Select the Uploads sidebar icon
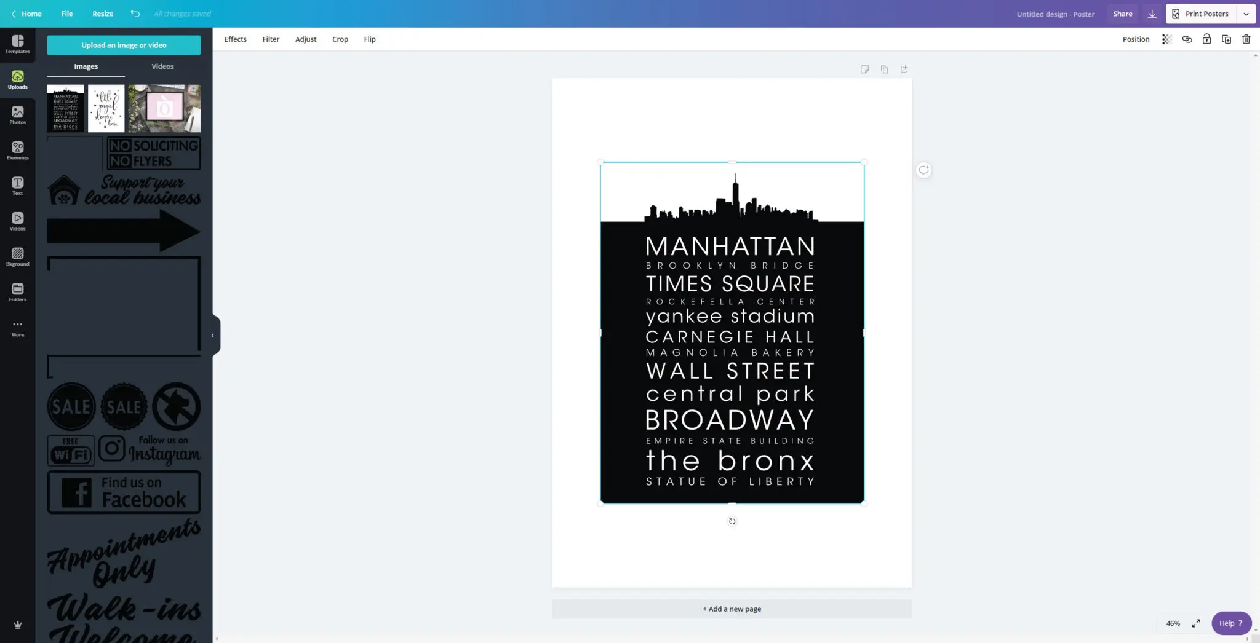Screen dimensions: 1260x643 (17, 80)
